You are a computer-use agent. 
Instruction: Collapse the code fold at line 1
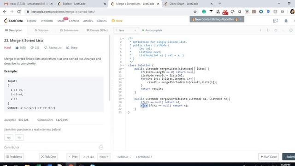click(x=123, y=39)
